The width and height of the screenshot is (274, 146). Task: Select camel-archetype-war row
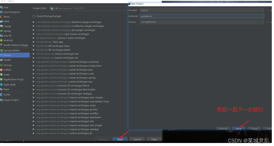64,82
